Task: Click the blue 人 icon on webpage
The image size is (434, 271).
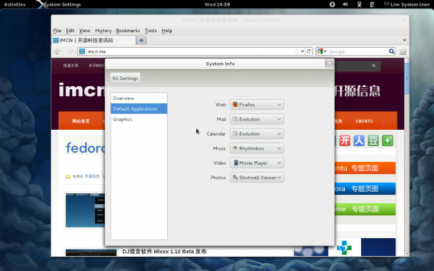Action: click(359, 140)
